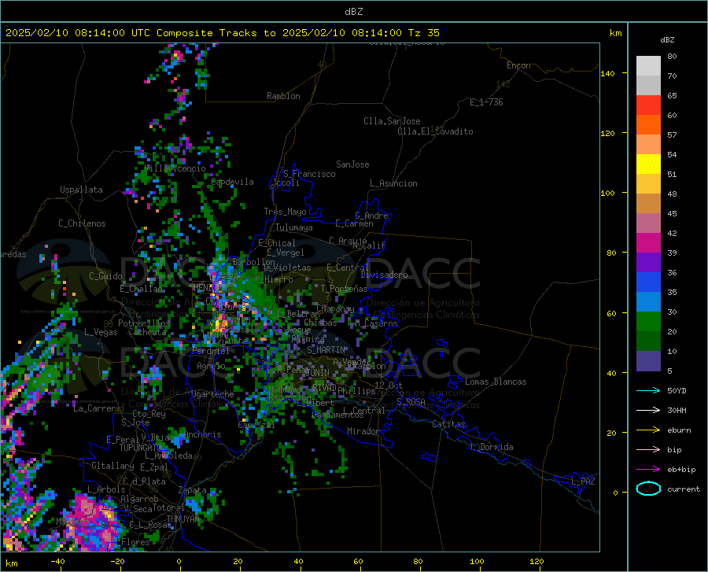Click the Uspallata place label
708x572 pixels.
[81, 190]
